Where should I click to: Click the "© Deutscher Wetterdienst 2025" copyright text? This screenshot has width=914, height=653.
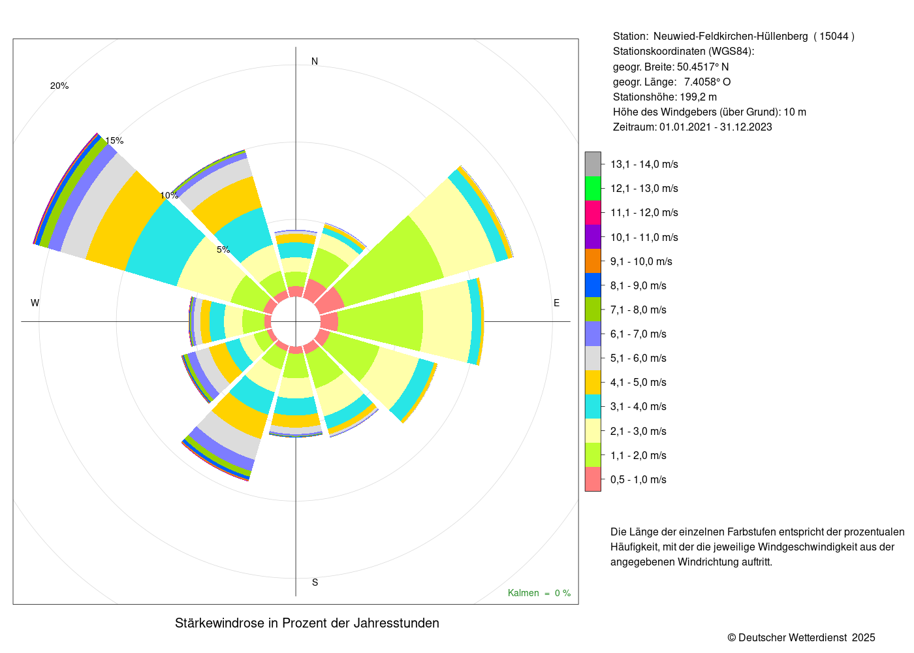point(801,637)
